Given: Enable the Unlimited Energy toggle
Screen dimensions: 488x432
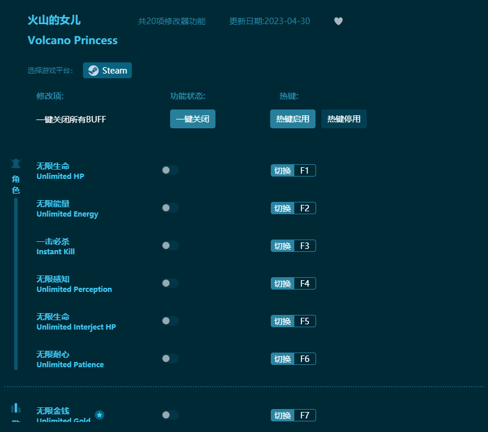Looking at the screenshot, I should click(170, 208).
